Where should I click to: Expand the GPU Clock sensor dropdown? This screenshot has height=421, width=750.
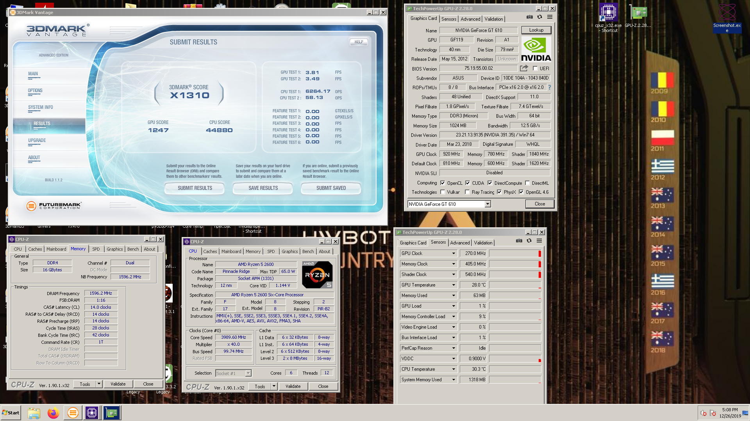[x=454, y=253]
